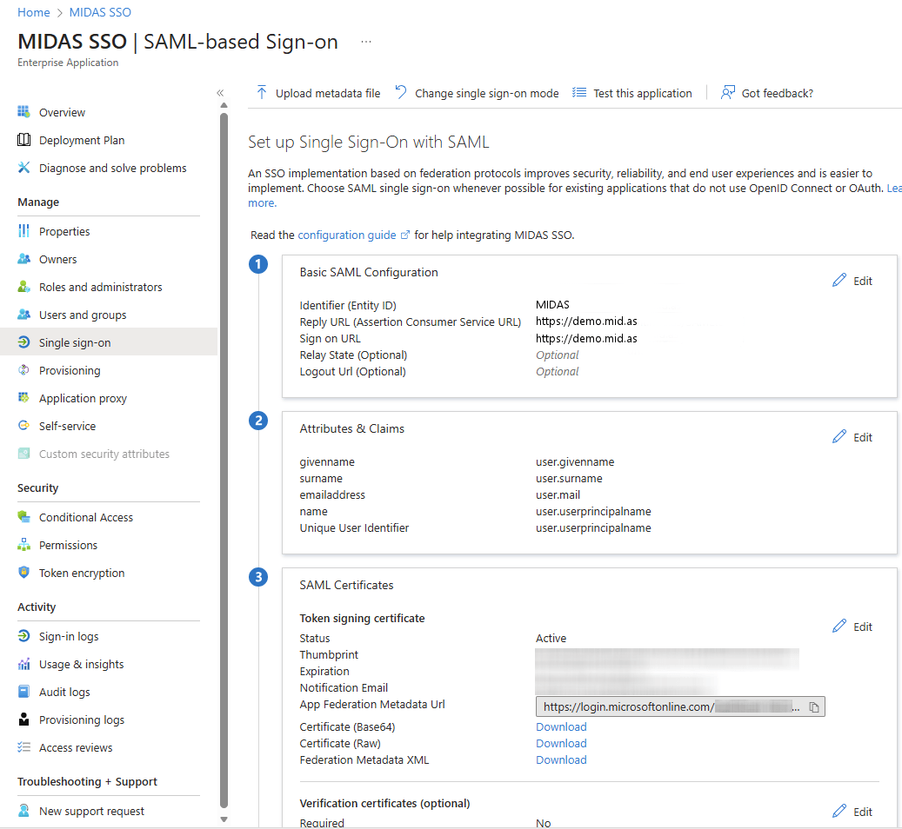Image resolution: width=902 pixels, height=829 pixels.
Task: Open Got feedback?
Action: tap(775, 92)
